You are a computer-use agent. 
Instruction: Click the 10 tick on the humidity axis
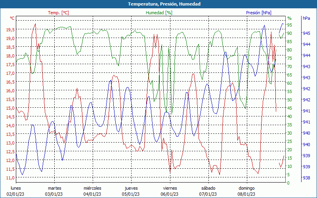click(x=289, y=166)
